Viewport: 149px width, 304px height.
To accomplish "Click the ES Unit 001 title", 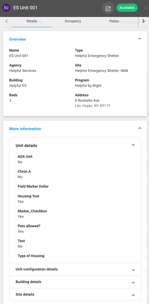I will pos(25,8).
